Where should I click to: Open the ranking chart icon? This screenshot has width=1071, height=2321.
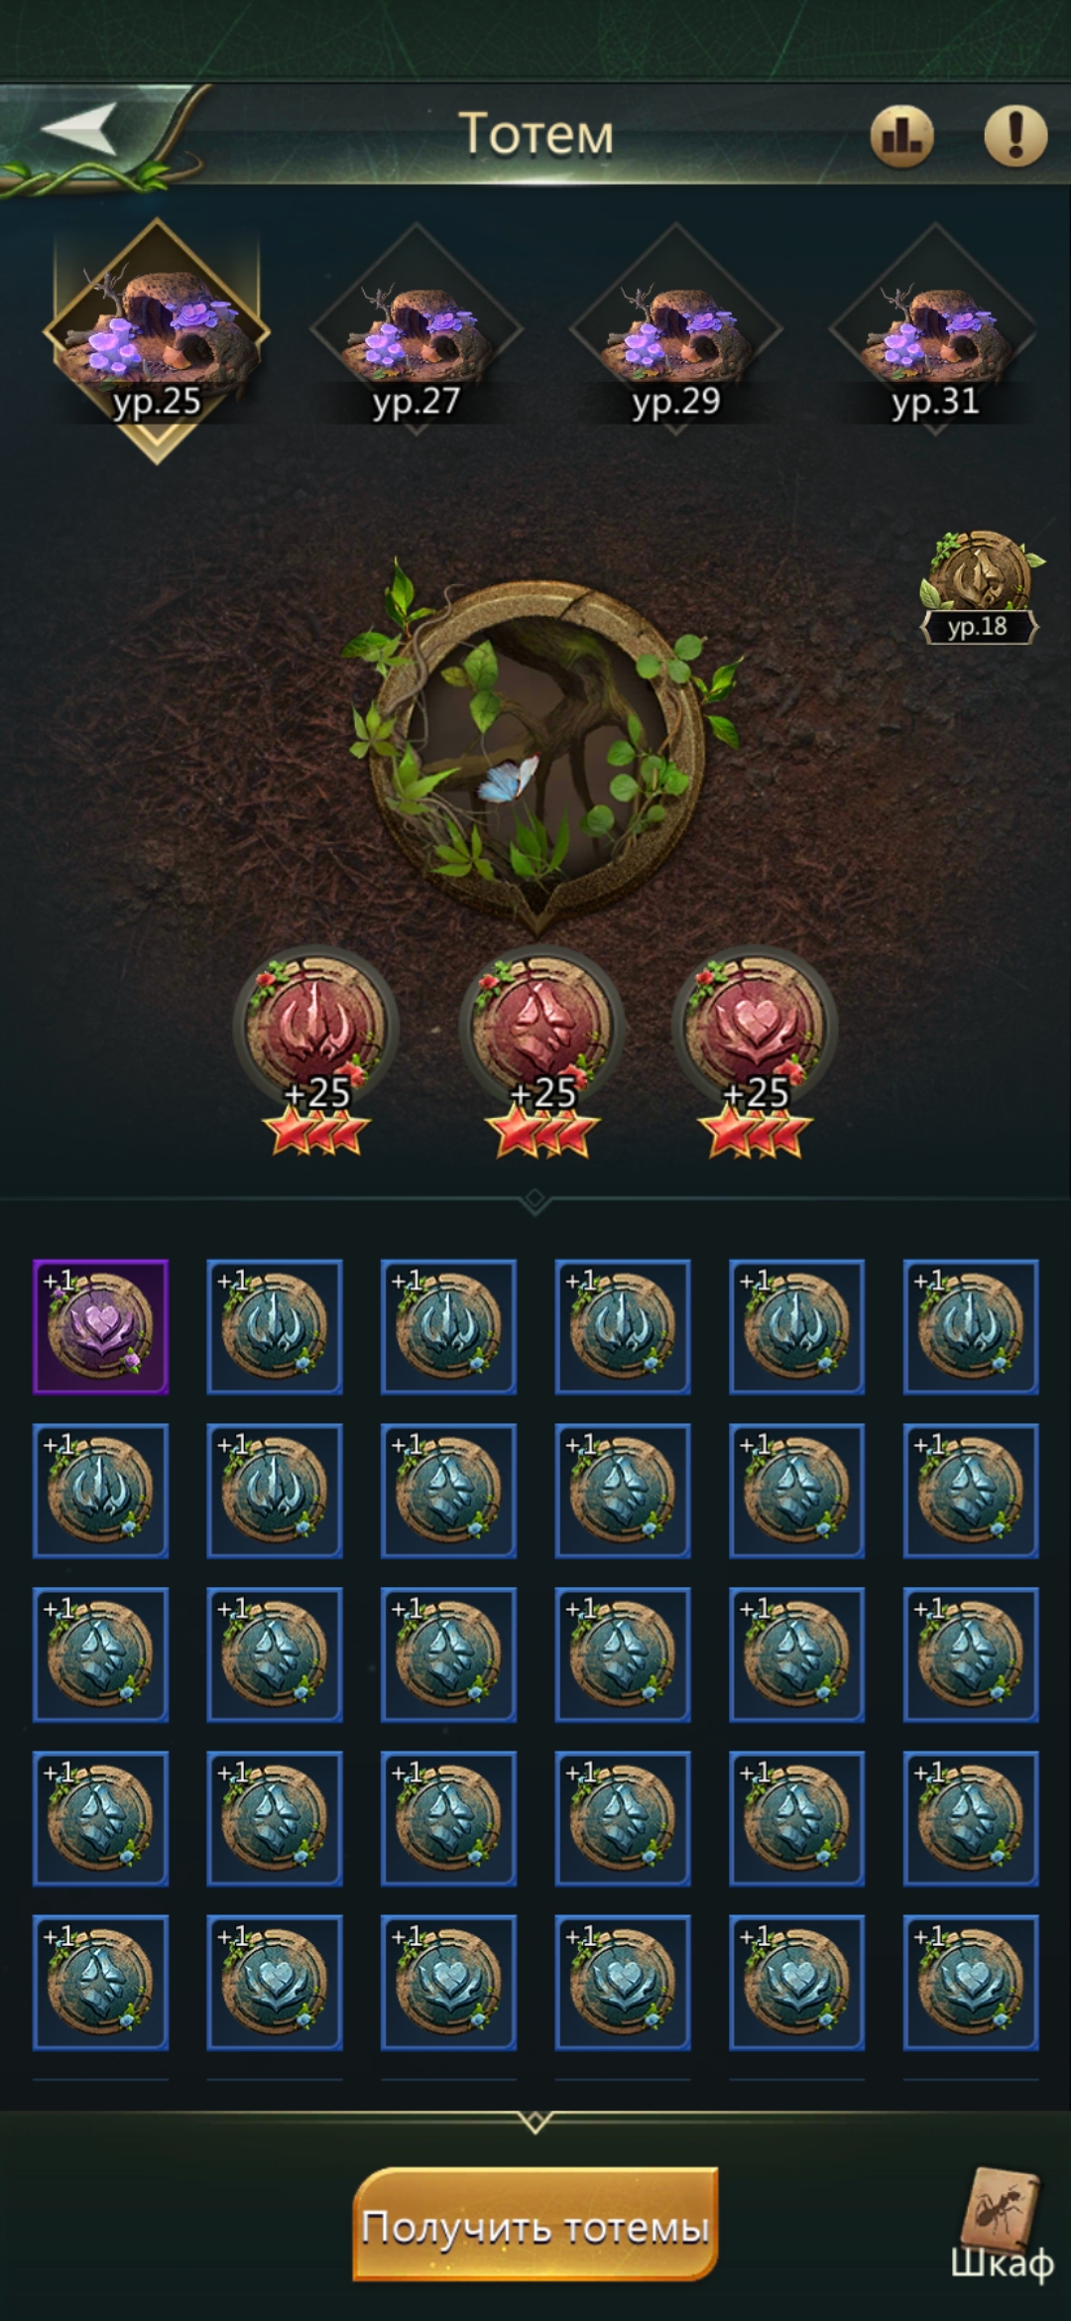coord(901,135)
